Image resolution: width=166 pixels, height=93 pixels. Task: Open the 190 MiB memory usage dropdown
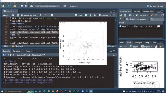point(142,16)
